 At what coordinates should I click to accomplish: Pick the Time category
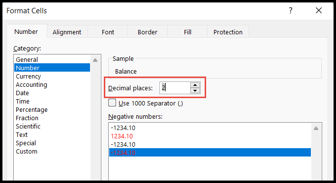tap(52, 101)
